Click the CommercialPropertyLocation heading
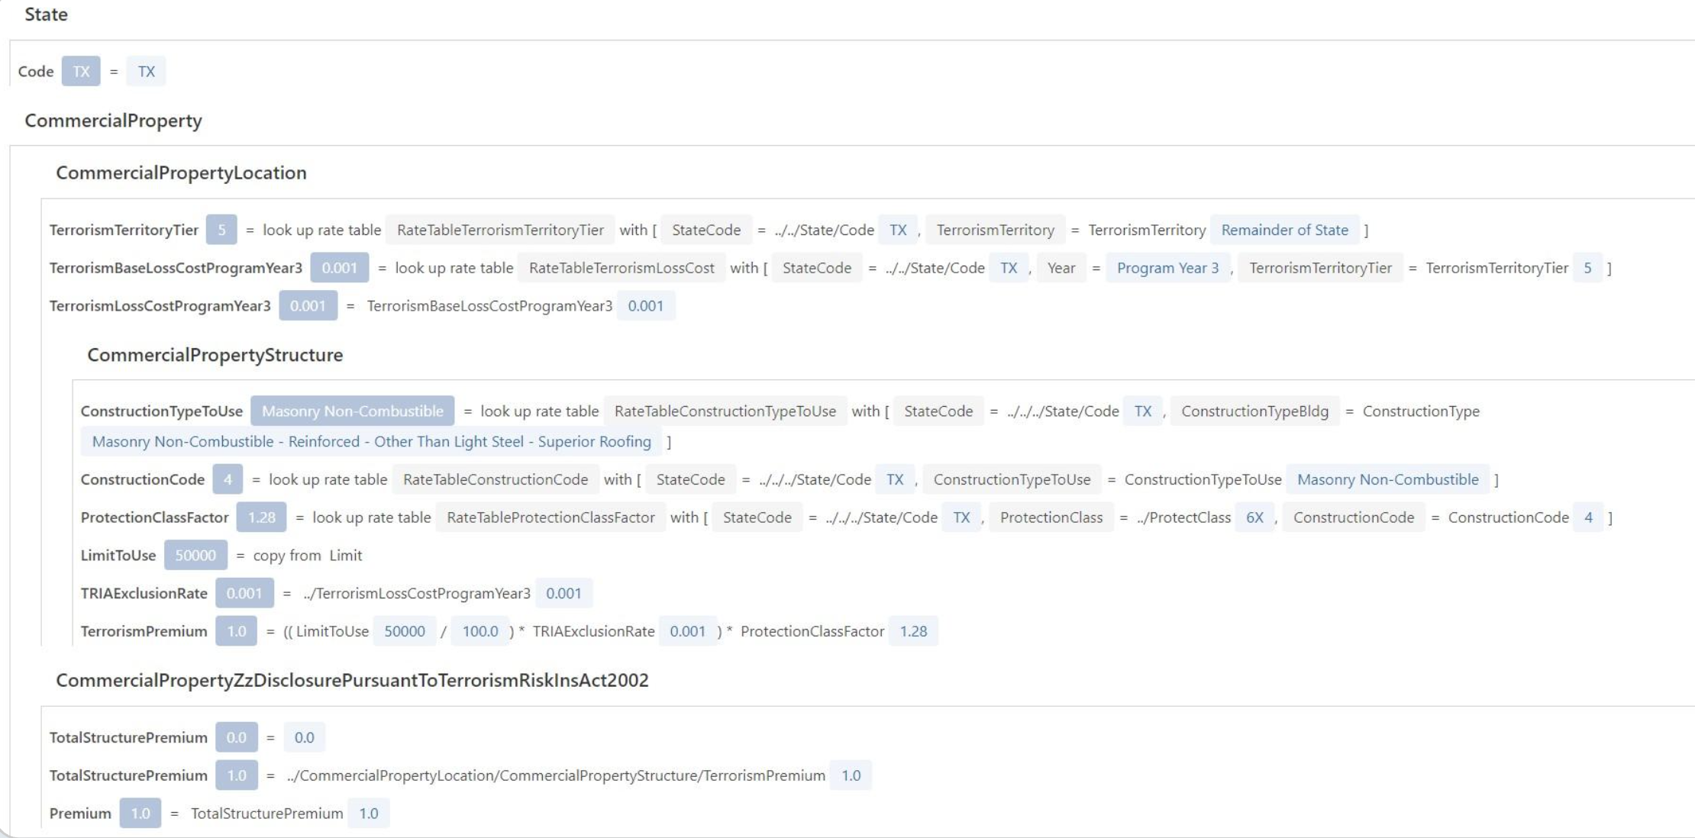 (x=181, y=172)
